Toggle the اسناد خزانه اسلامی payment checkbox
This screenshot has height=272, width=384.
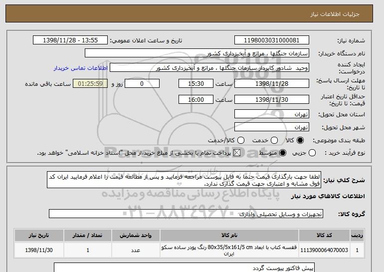(236, 153)
